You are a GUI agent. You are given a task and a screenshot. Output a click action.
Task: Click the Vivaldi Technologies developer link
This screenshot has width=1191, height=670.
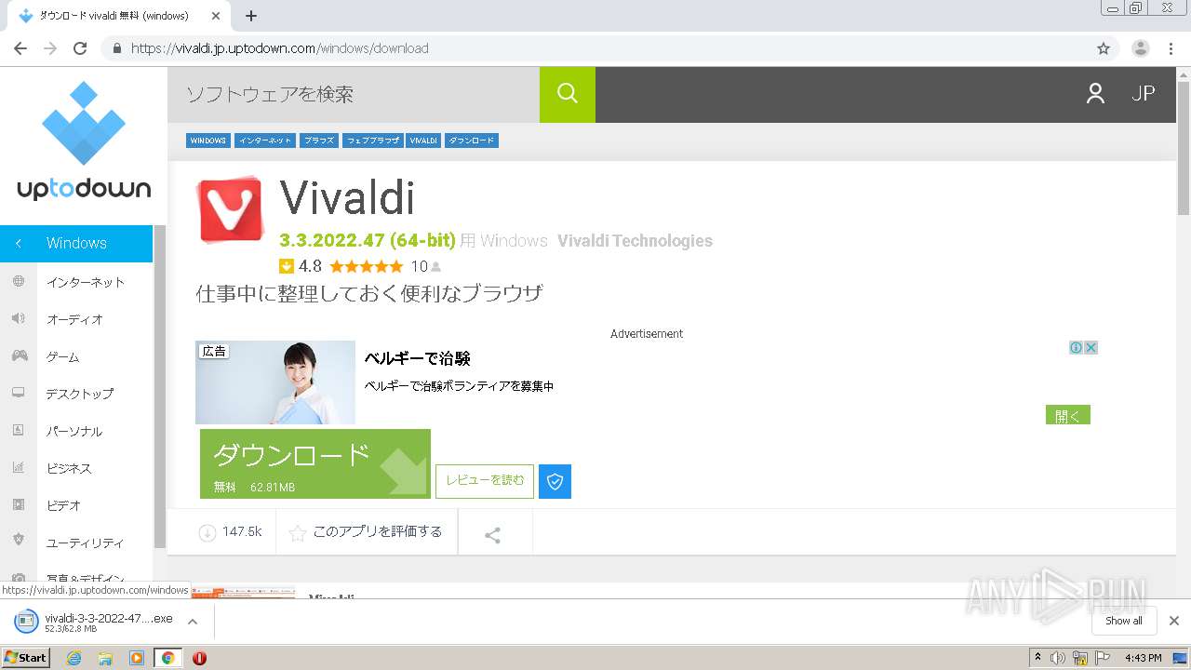tap(636, 241)
